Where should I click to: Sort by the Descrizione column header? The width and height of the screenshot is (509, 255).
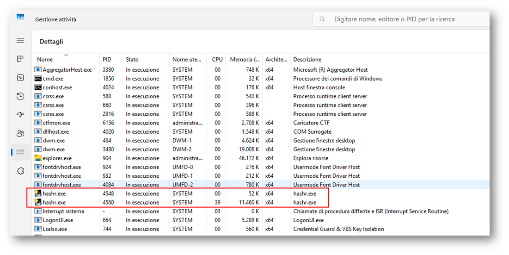click(307, 60)
